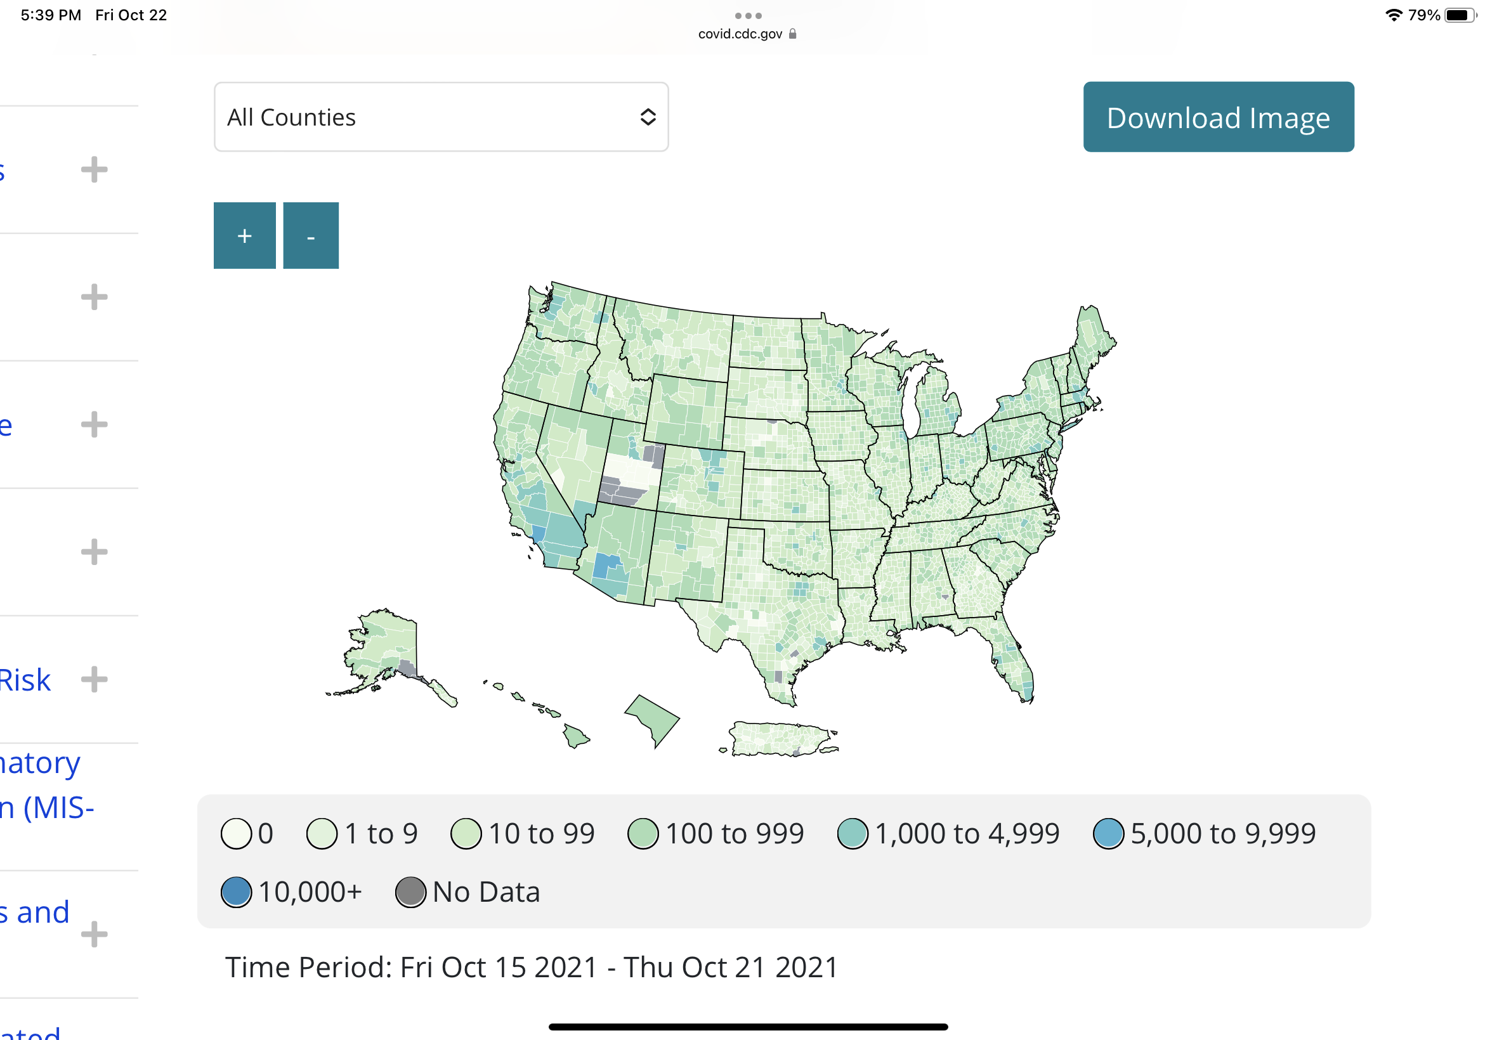Click the 5,000 to 9,999 legend swatch

(1109, 833)
